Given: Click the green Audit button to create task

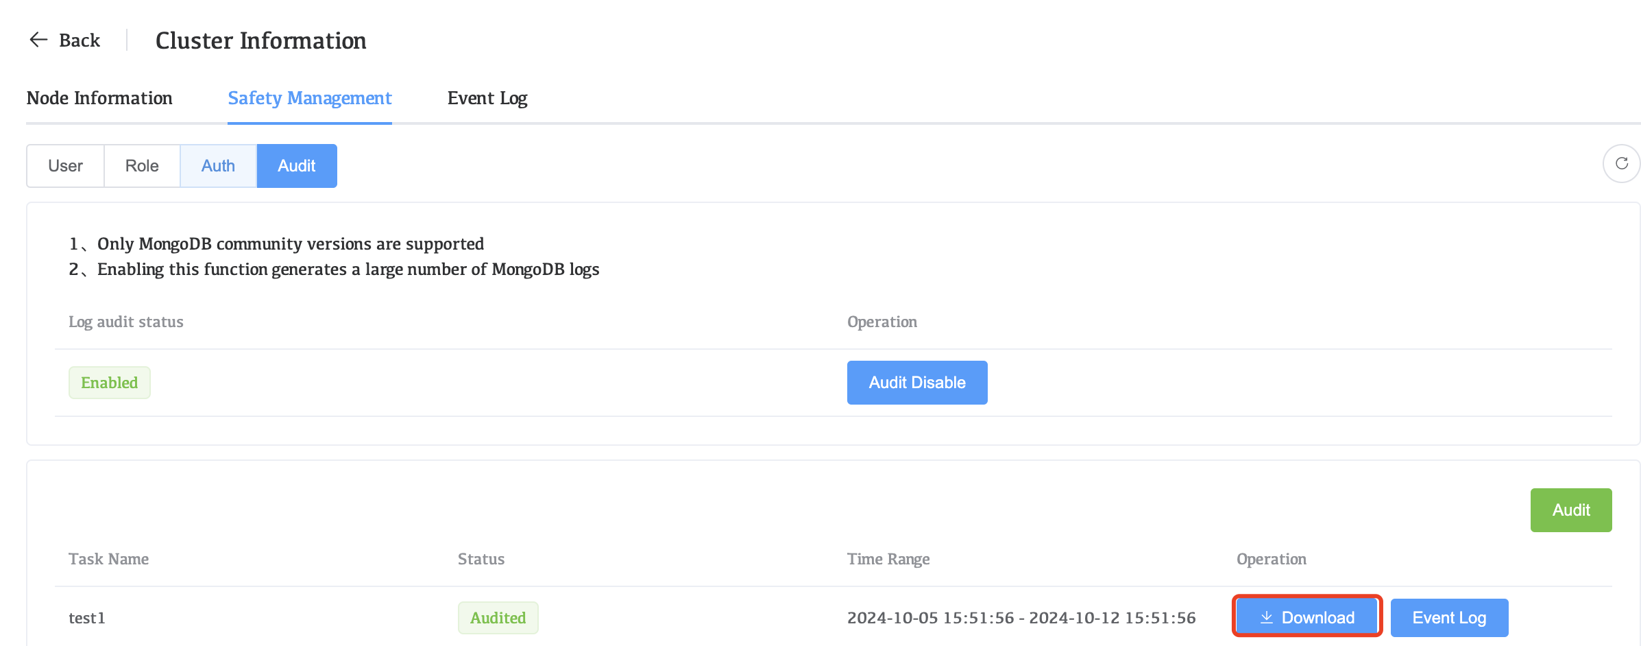Looking at the screenshot, I should (x=1570, y=510).
